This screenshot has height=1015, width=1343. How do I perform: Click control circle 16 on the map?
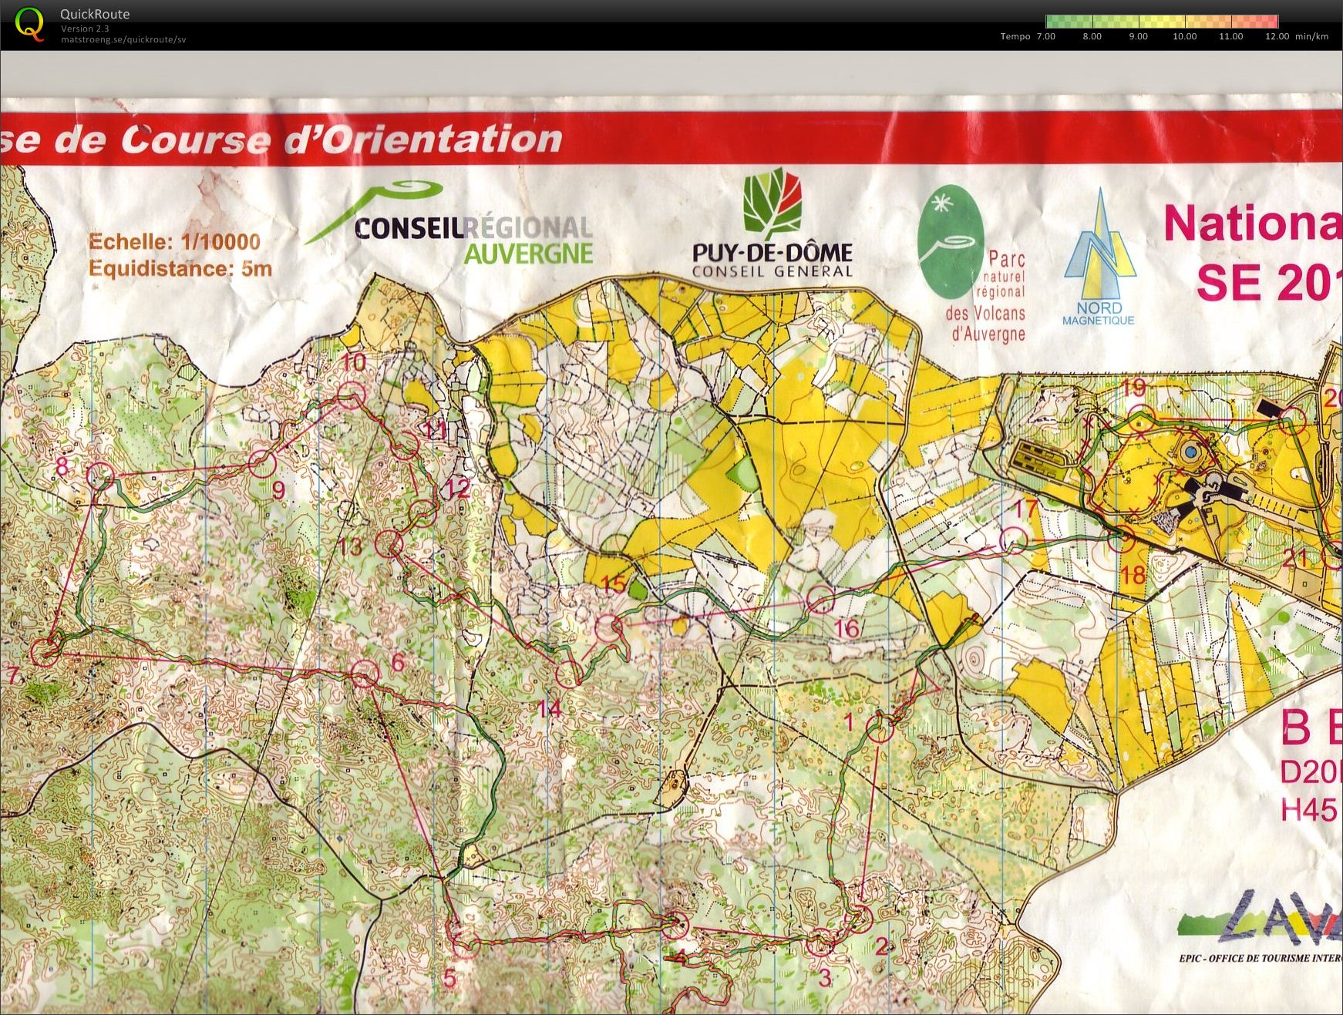point(821,598)
